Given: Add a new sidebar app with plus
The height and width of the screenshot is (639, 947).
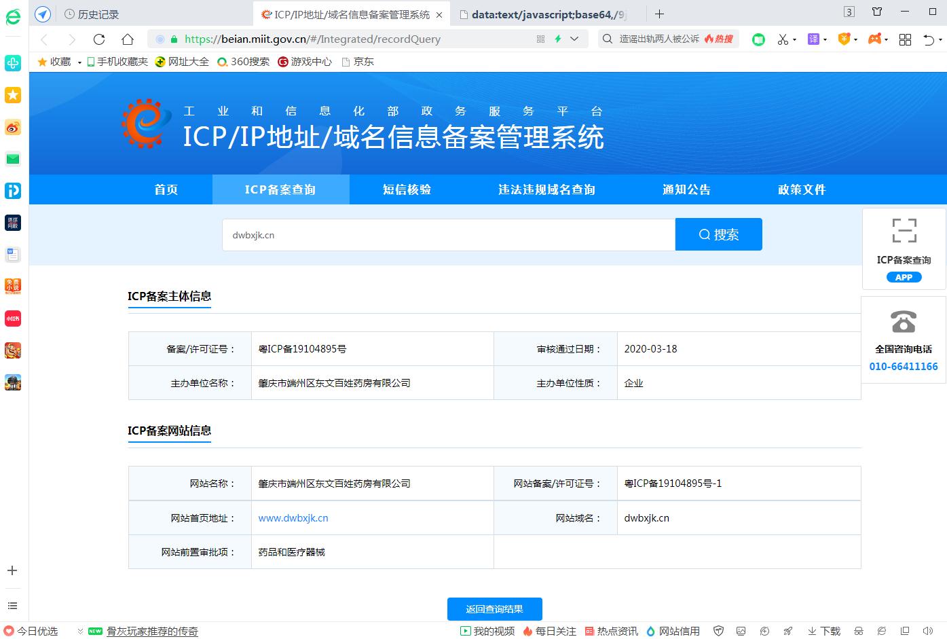Looking at the screenshot, I should point(12,570).
